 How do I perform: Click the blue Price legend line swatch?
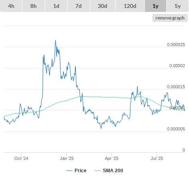coord(69,171)
